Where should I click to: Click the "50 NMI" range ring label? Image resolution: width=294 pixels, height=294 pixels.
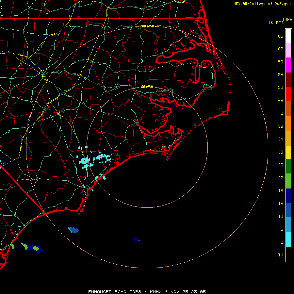pos(147,87)
